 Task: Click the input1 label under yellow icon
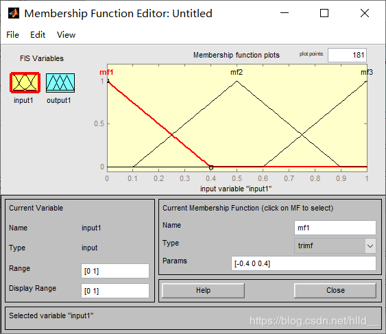point(23,101)
